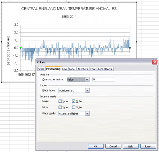Expand the Place labels dropdown

(x=87, y=90)
